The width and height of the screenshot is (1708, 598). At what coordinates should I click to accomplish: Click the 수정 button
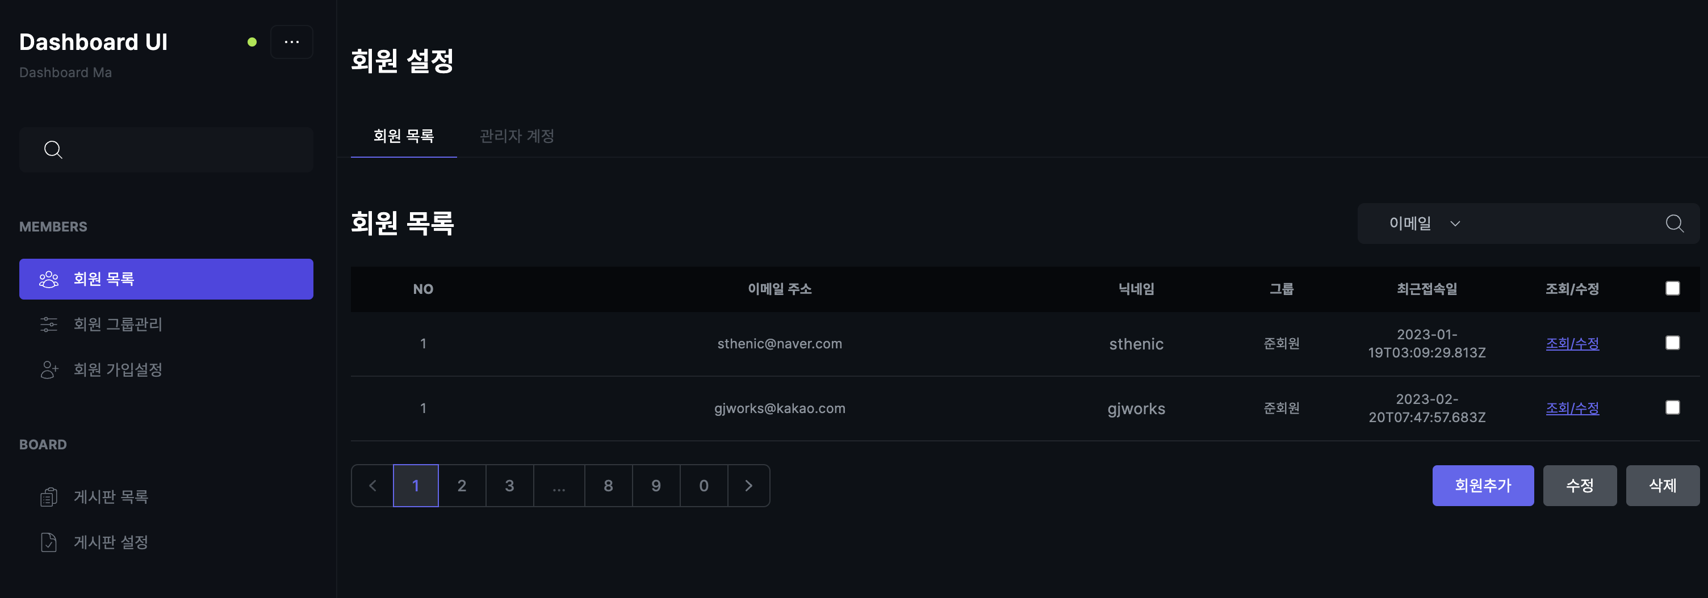pyautogui.click(x=1579, y=486)
